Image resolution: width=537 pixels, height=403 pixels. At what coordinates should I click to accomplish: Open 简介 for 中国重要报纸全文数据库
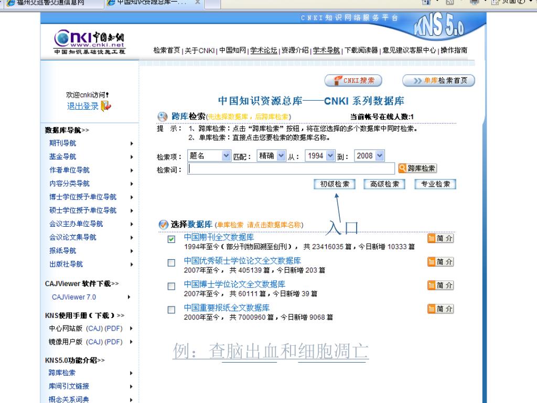441,309
